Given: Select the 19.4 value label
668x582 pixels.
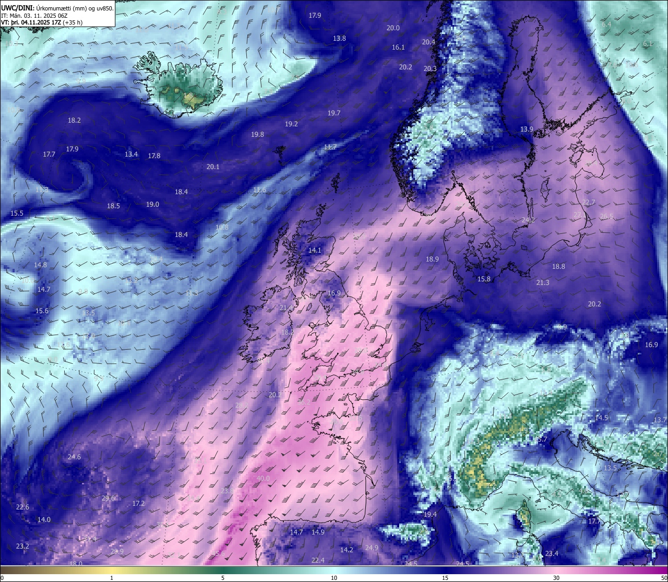Looking at the screenshot, I should point(430,515).
